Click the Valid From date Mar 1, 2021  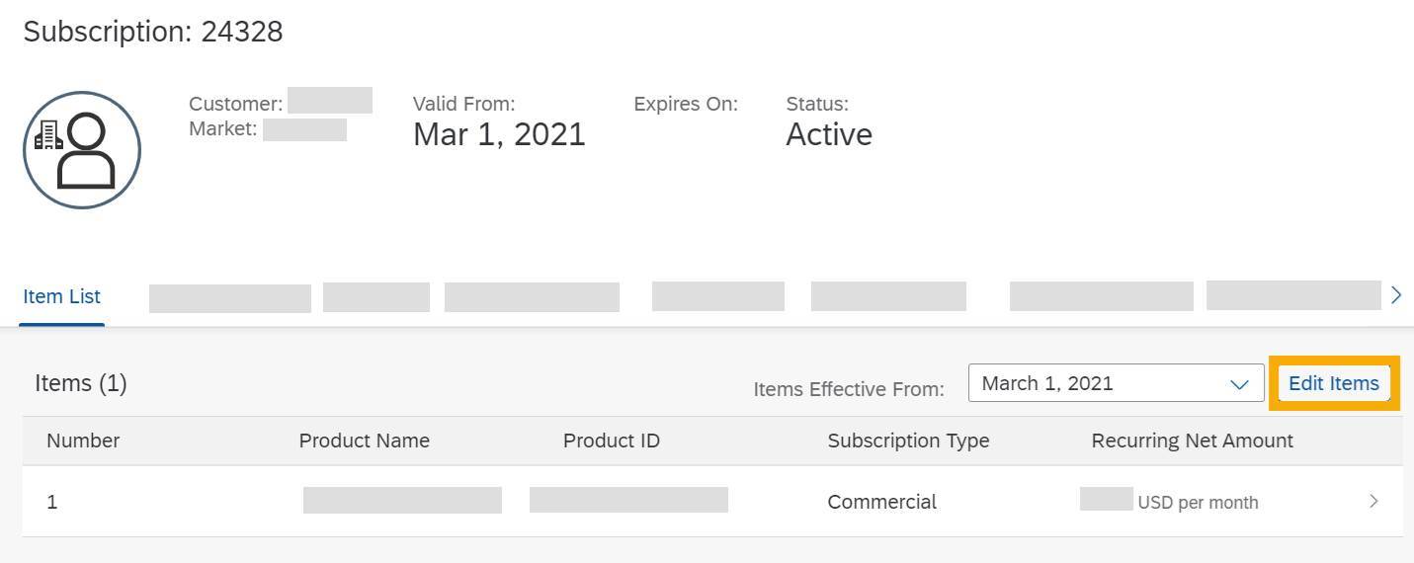tap(499, 134)
